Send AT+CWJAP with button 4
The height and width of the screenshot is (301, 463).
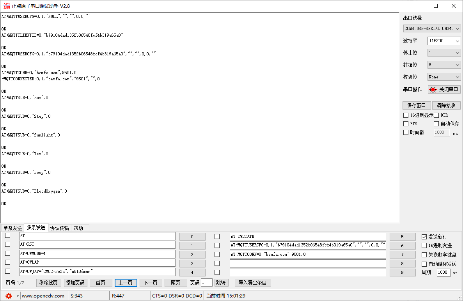[x=192, y=273]
